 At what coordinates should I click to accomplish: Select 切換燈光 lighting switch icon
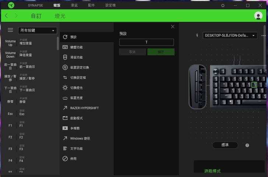[65, 88]
